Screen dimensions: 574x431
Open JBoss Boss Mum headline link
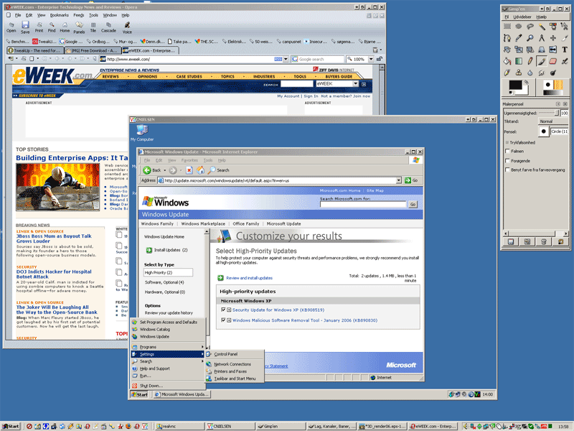53,238
